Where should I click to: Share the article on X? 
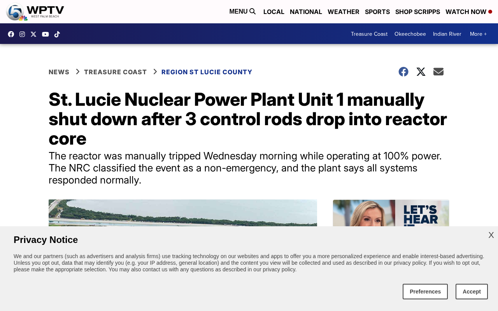click(x=421, y=72)
